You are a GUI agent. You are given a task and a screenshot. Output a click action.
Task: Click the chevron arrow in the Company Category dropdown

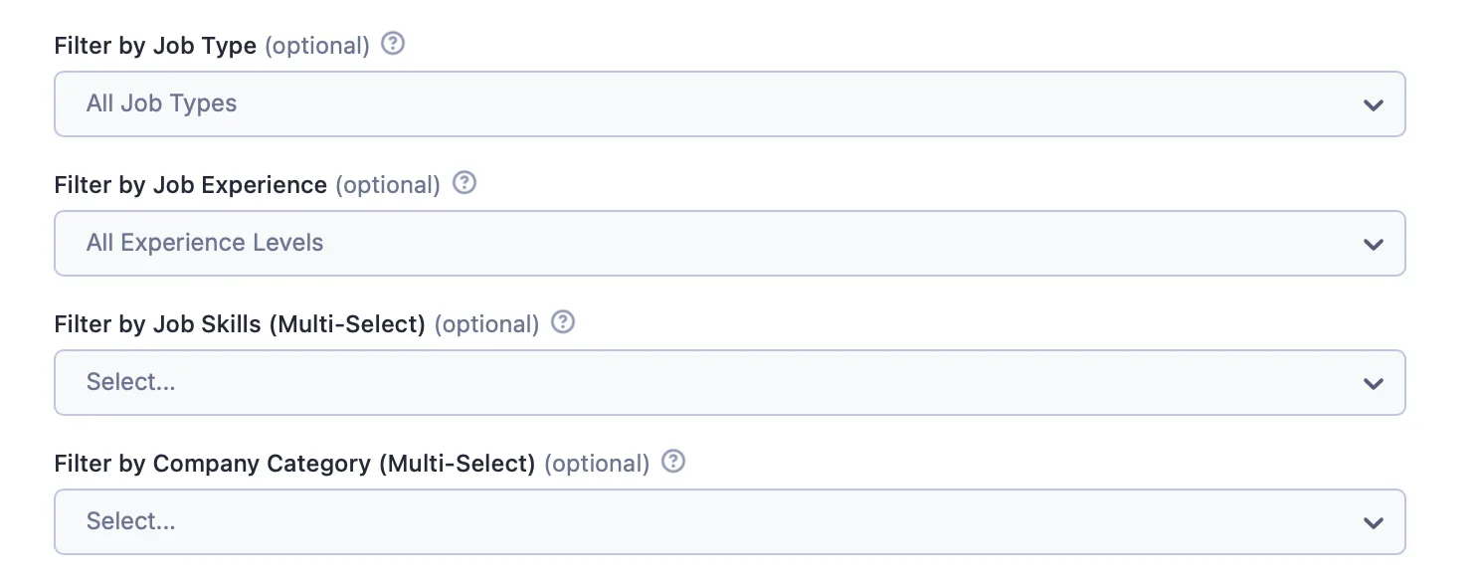coord(1374,522)
